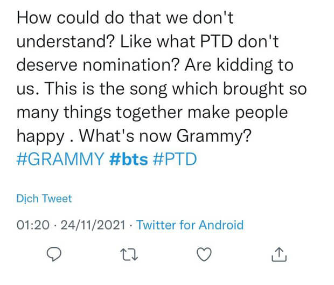Image resolution: width=334 pixels, height=285 pixels.
Task: Open the share menu via upload arrow icon
Action: point(279,254)
